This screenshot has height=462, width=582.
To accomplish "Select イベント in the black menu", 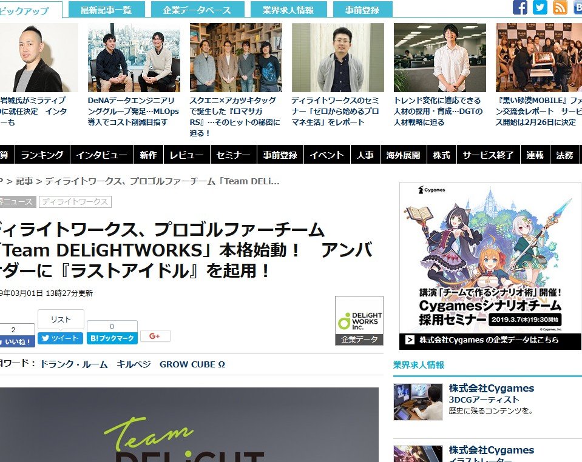I will pyautogui.click(x=327, y=155).
